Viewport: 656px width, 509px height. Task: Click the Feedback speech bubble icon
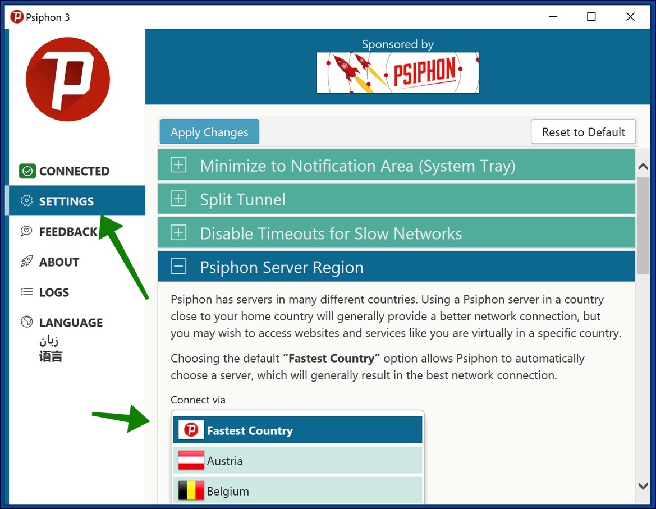[x=26, y=231]
